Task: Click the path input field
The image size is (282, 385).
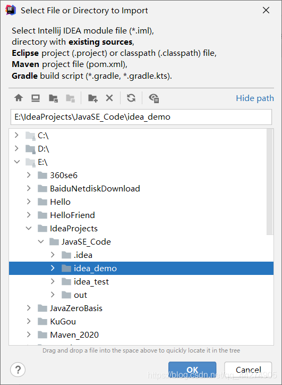Action: pyautogui.click(x=141, y=117)
